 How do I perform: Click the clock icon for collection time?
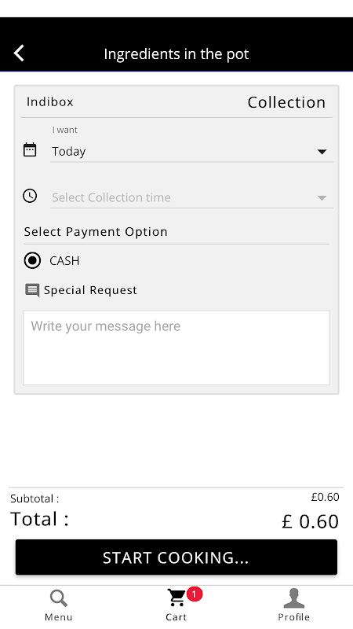click(30, 196)
